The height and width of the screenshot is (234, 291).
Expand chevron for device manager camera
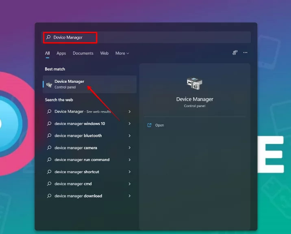(130, 148)
